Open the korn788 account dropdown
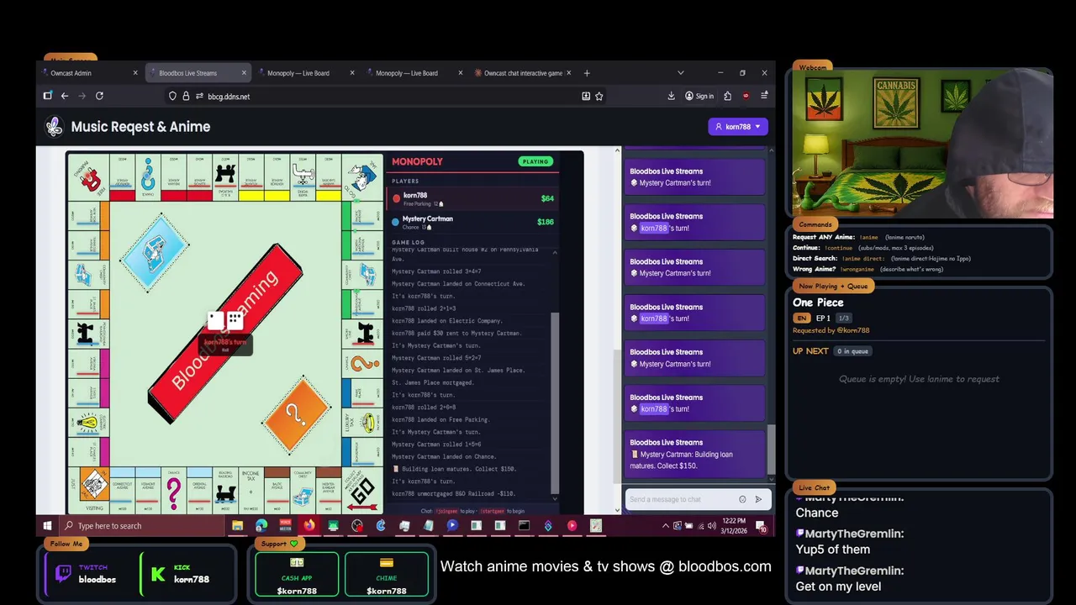 (738, 127)
